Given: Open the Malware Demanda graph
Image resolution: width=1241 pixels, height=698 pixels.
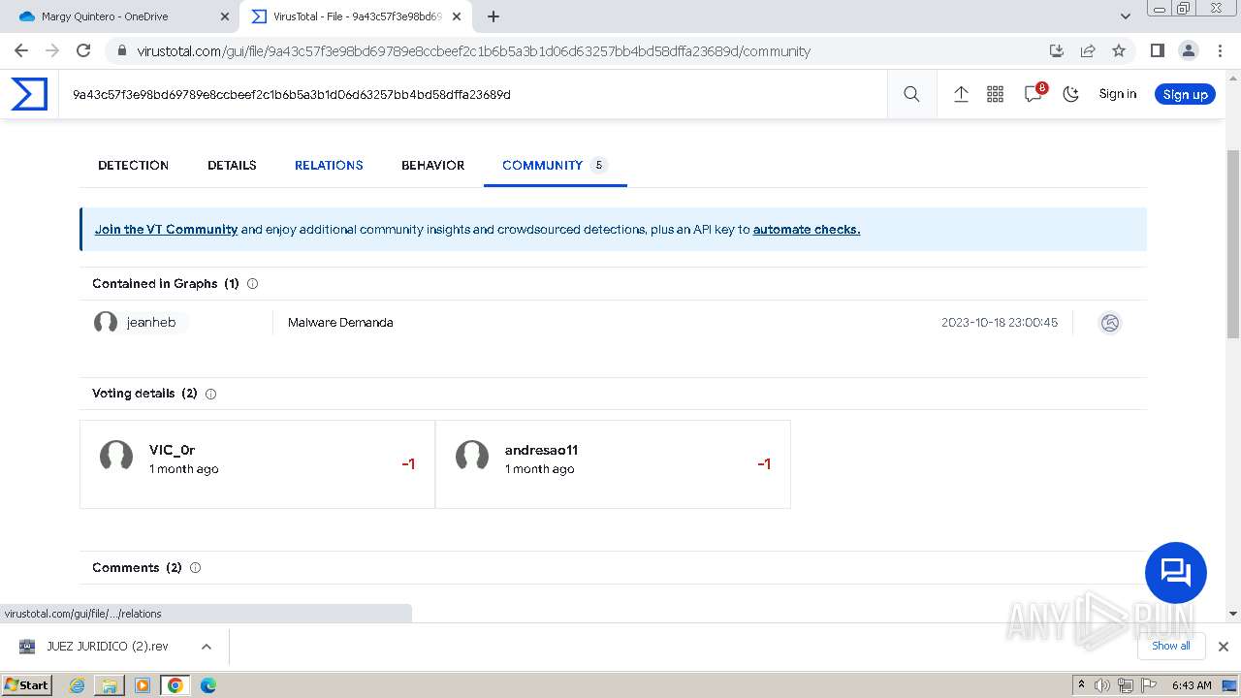Looking at the screenshot, I should (340, 322).
